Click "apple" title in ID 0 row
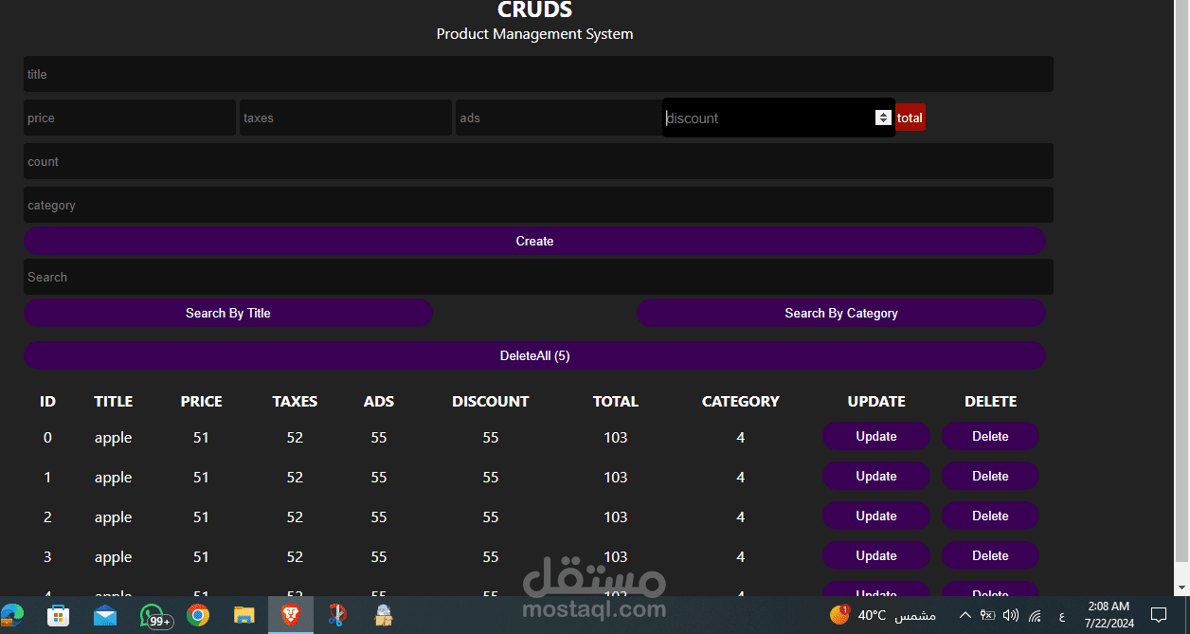Viewport: 1190px width, 634px height. (x=114, y=438)
